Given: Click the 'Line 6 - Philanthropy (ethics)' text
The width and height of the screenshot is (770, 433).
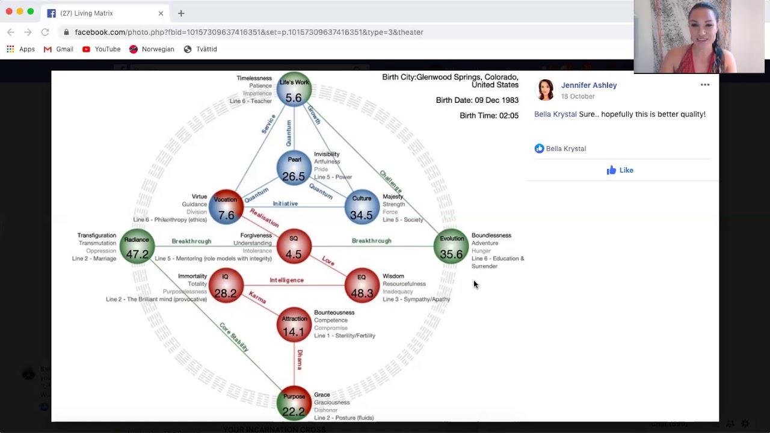Looking at the screenshot, I should (x=170, y=220).
